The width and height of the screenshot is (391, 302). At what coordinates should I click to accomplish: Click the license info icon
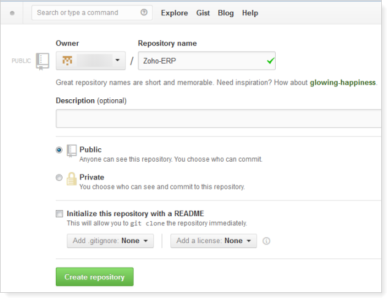pos(266,241)
